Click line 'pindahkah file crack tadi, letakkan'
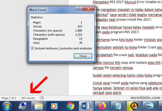The image size is (162, 111). 123,55
